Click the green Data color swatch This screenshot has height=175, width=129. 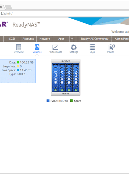tap(18, 62)
